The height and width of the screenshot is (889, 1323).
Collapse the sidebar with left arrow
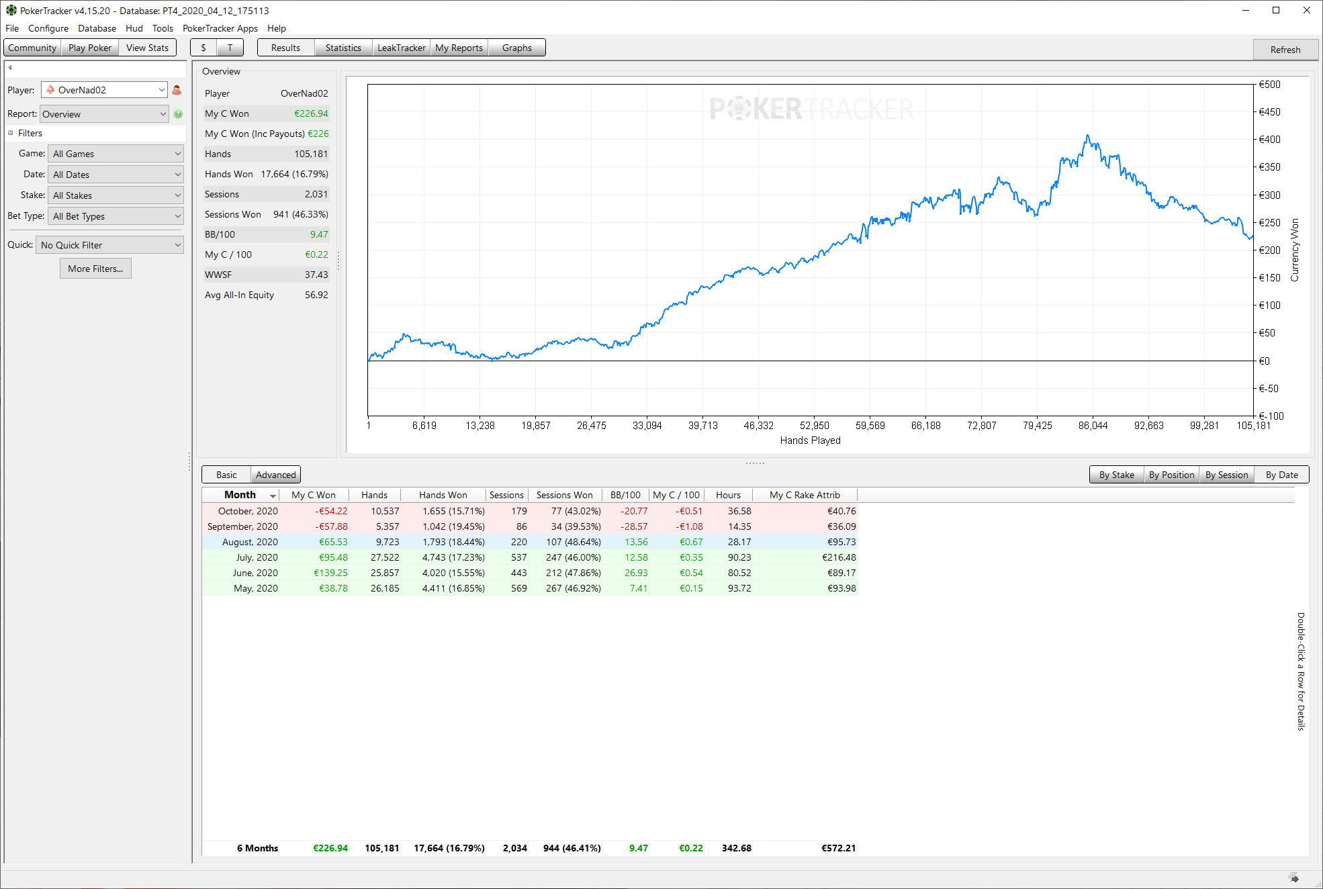click(x=10, y=68)
